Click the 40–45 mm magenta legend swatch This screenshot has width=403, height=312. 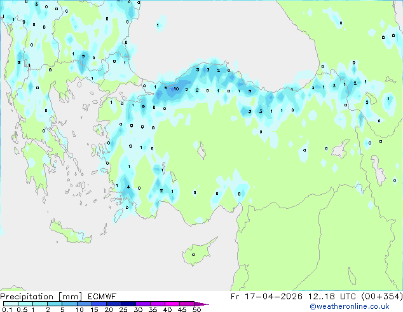point(172,304)
